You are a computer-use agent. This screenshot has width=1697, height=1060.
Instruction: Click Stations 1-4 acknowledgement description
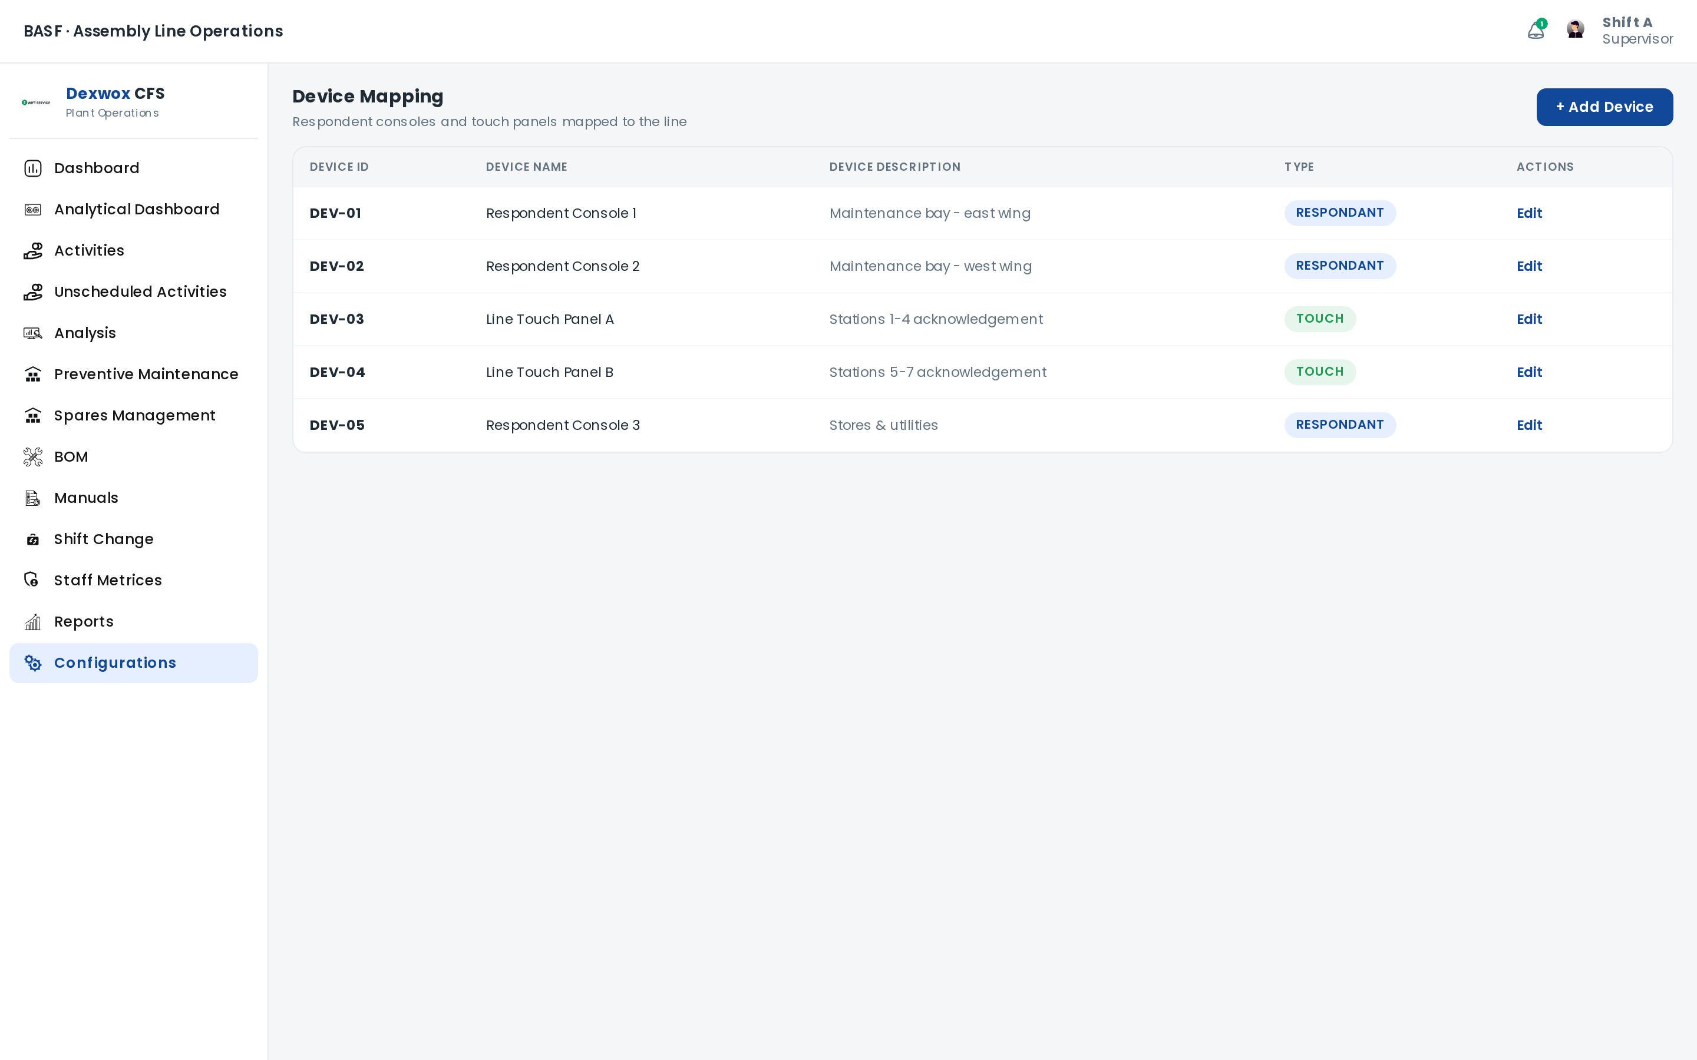point(936,319)
